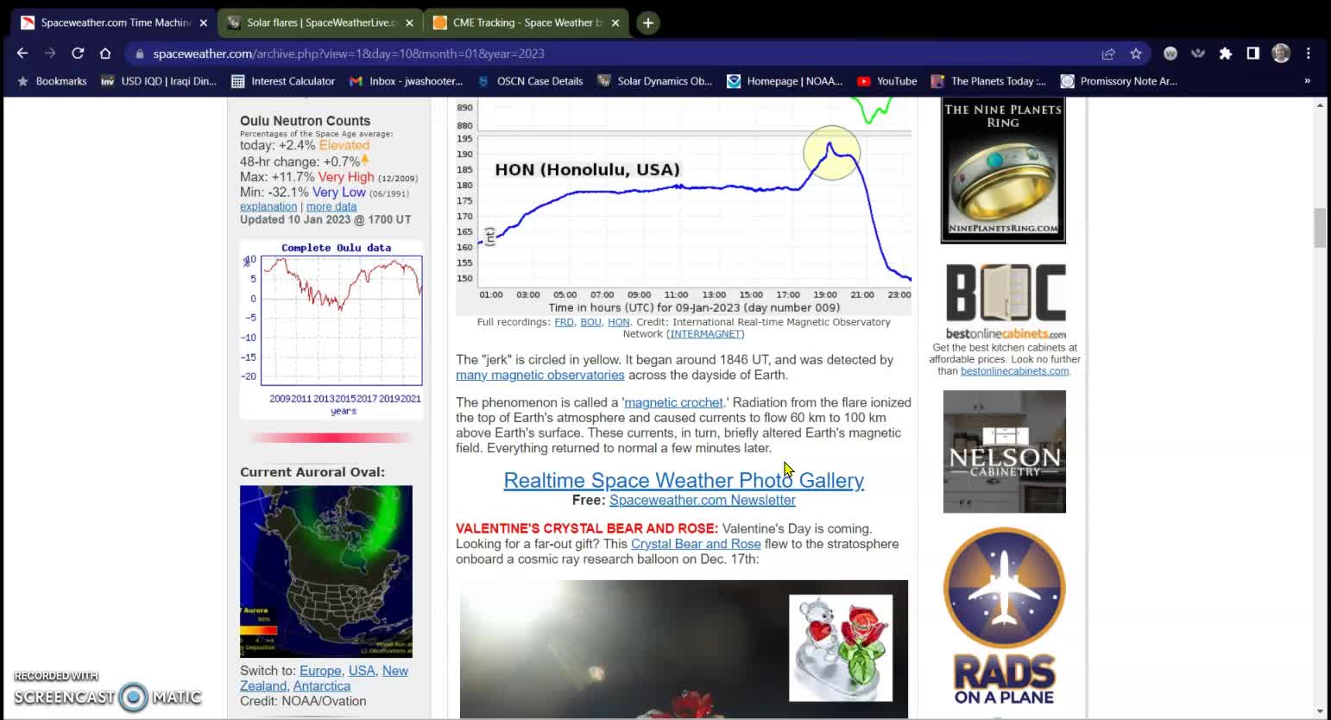Reload the current page

78,54
